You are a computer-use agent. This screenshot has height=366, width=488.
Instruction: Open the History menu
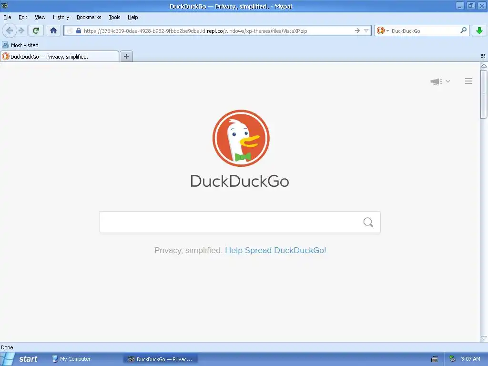tap(61, 17)
